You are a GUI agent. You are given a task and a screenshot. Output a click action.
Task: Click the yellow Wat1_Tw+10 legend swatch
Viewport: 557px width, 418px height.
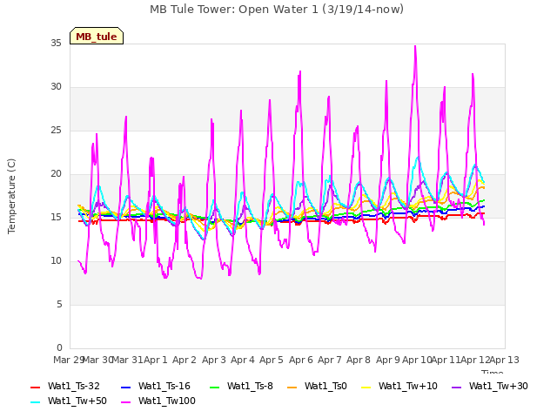click(x=366, y=387)
